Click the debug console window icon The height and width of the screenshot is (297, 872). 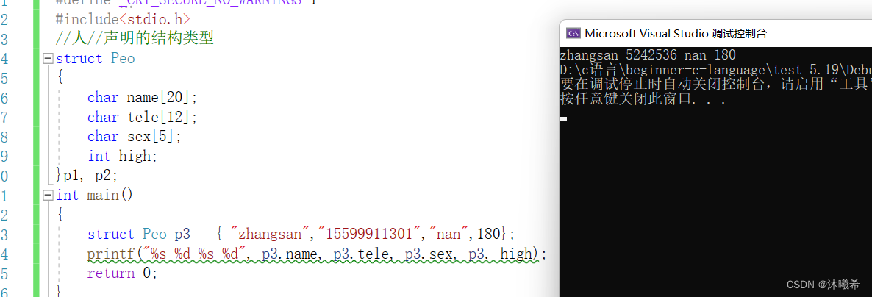pyautogui.click(x=573, y=33)
